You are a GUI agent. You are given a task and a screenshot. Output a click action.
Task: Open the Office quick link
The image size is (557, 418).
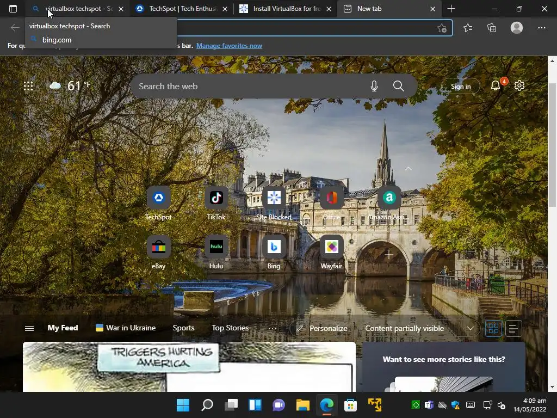[331, 204]
